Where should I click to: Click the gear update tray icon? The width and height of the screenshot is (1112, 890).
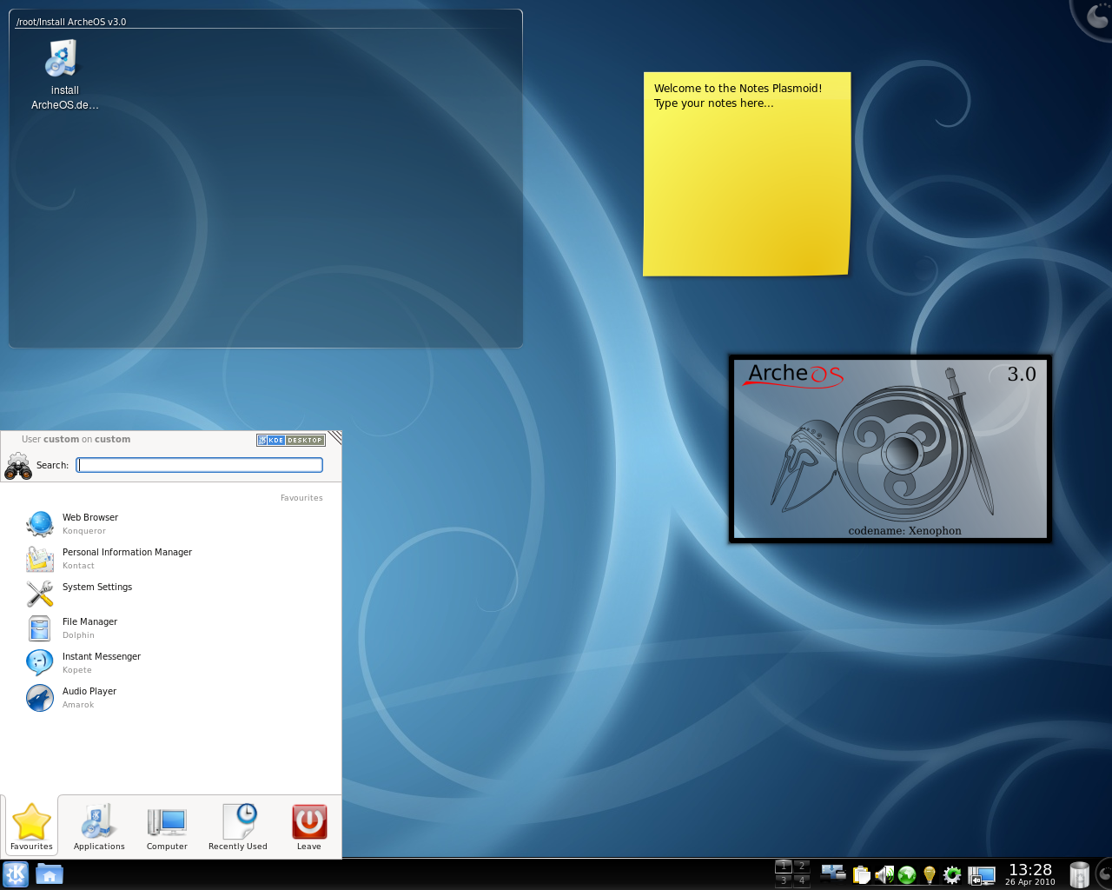tap(951, 874)
